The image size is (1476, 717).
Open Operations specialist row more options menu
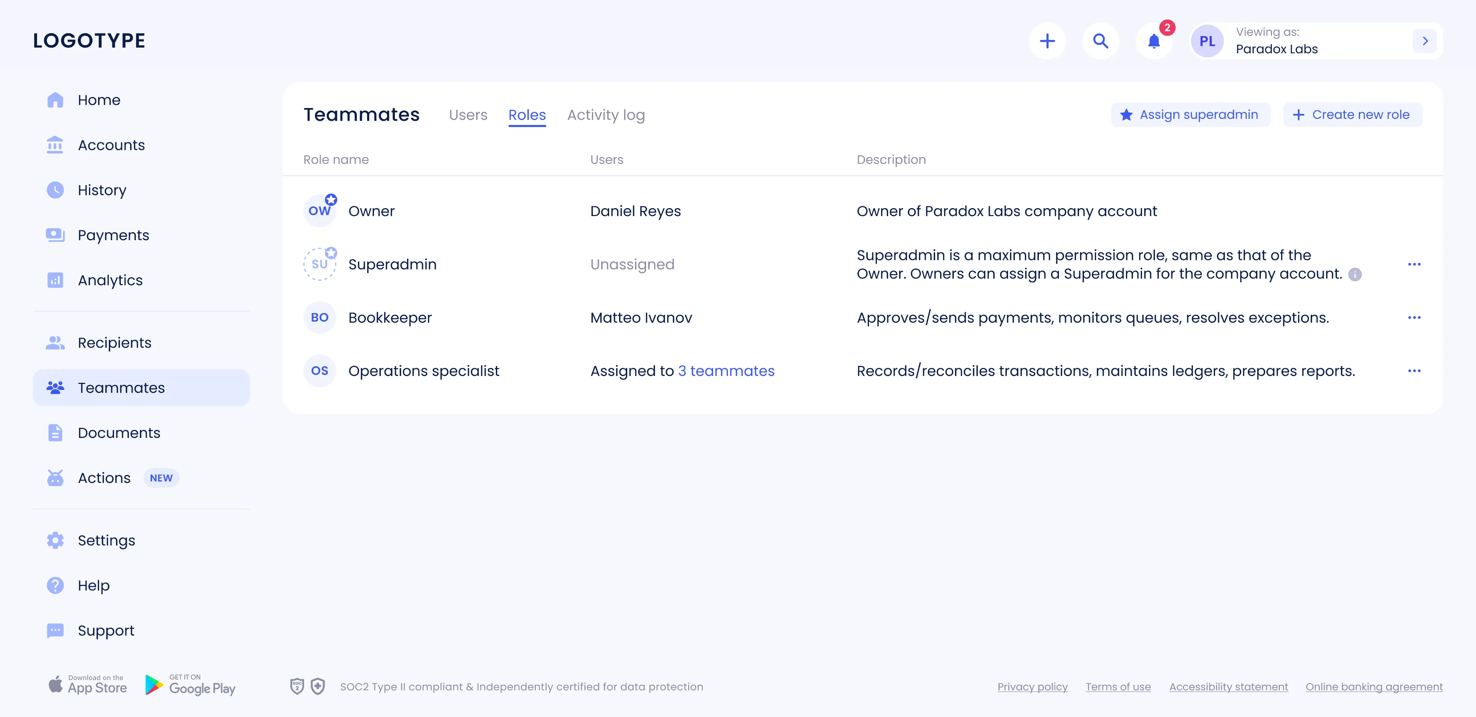point(1414,371)
